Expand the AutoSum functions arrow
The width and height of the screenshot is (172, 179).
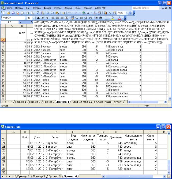[92, 13]
